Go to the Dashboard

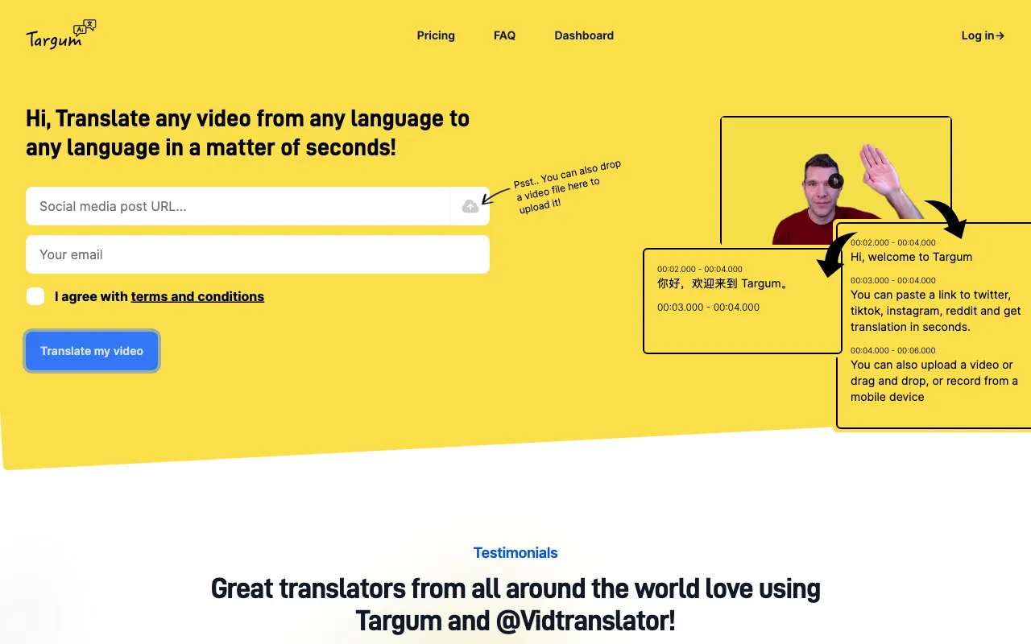tap(584, 35)
